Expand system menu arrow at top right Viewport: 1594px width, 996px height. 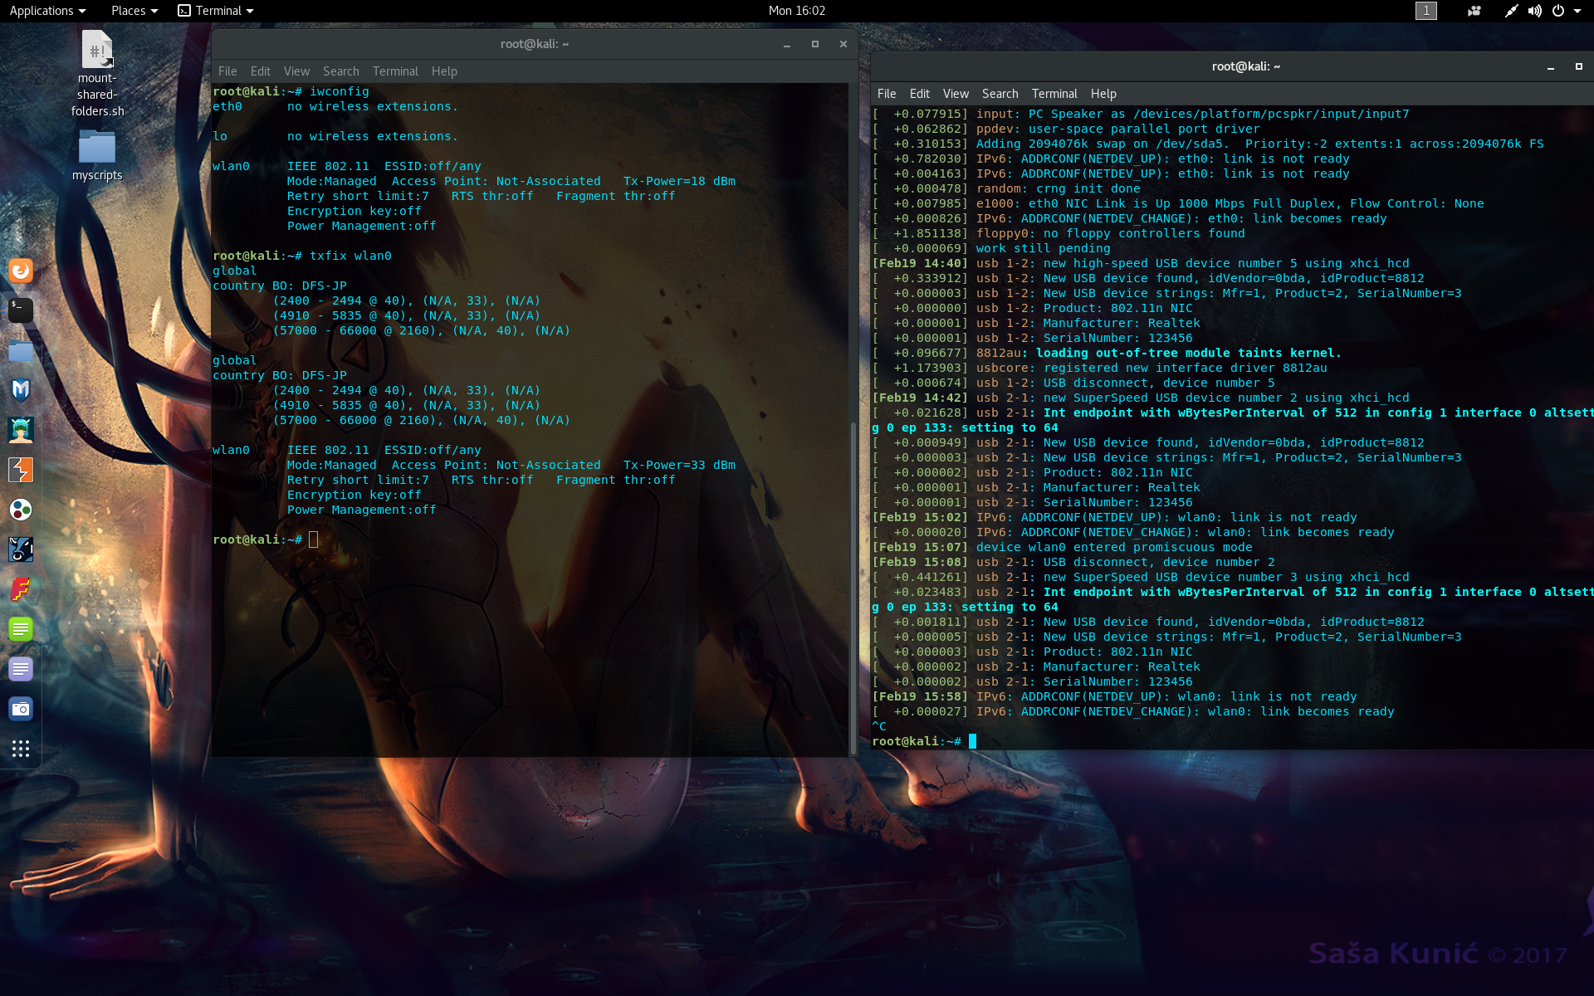pyautogui.click(x=1577, y=11)
